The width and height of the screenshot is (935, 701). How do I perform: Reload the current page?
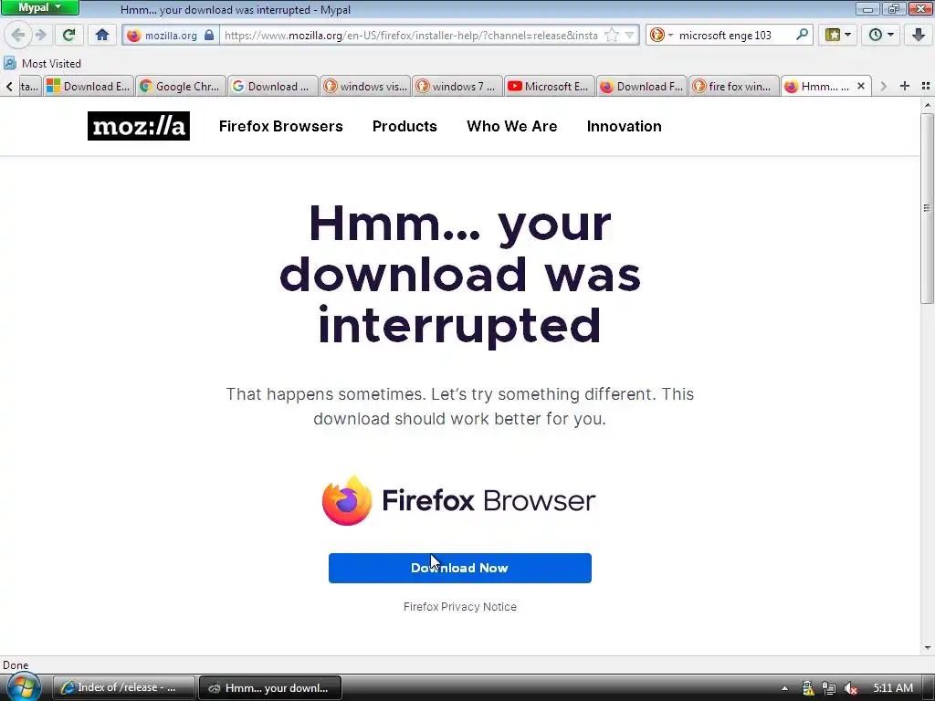[x=68, y=35]
